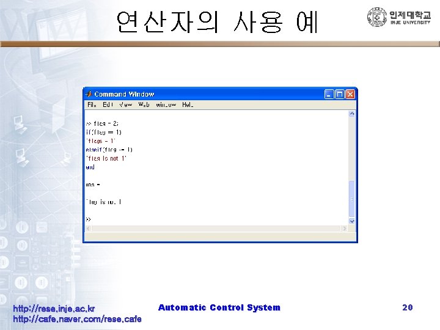Click the http://cafe.naver.com/rese.cafe link
The image size is (440, 330).
coord(77,319)
